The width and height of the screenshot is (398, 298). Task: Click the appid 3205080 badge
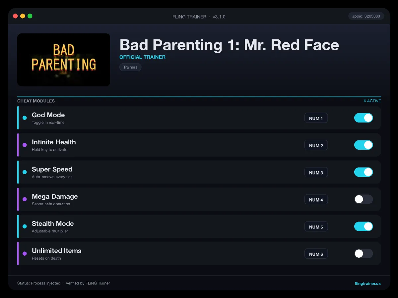click(366, 16)
